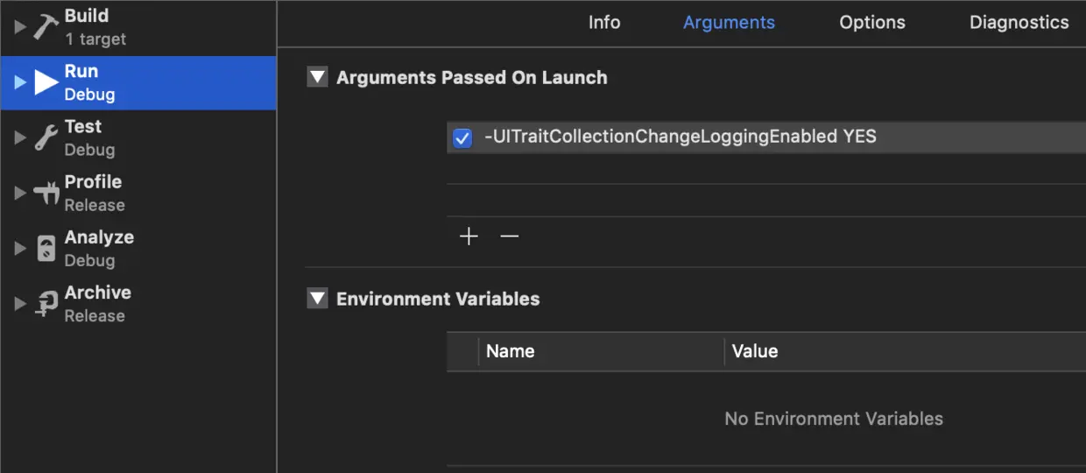Expand the Build action disclosure arrow

point(20,27)
